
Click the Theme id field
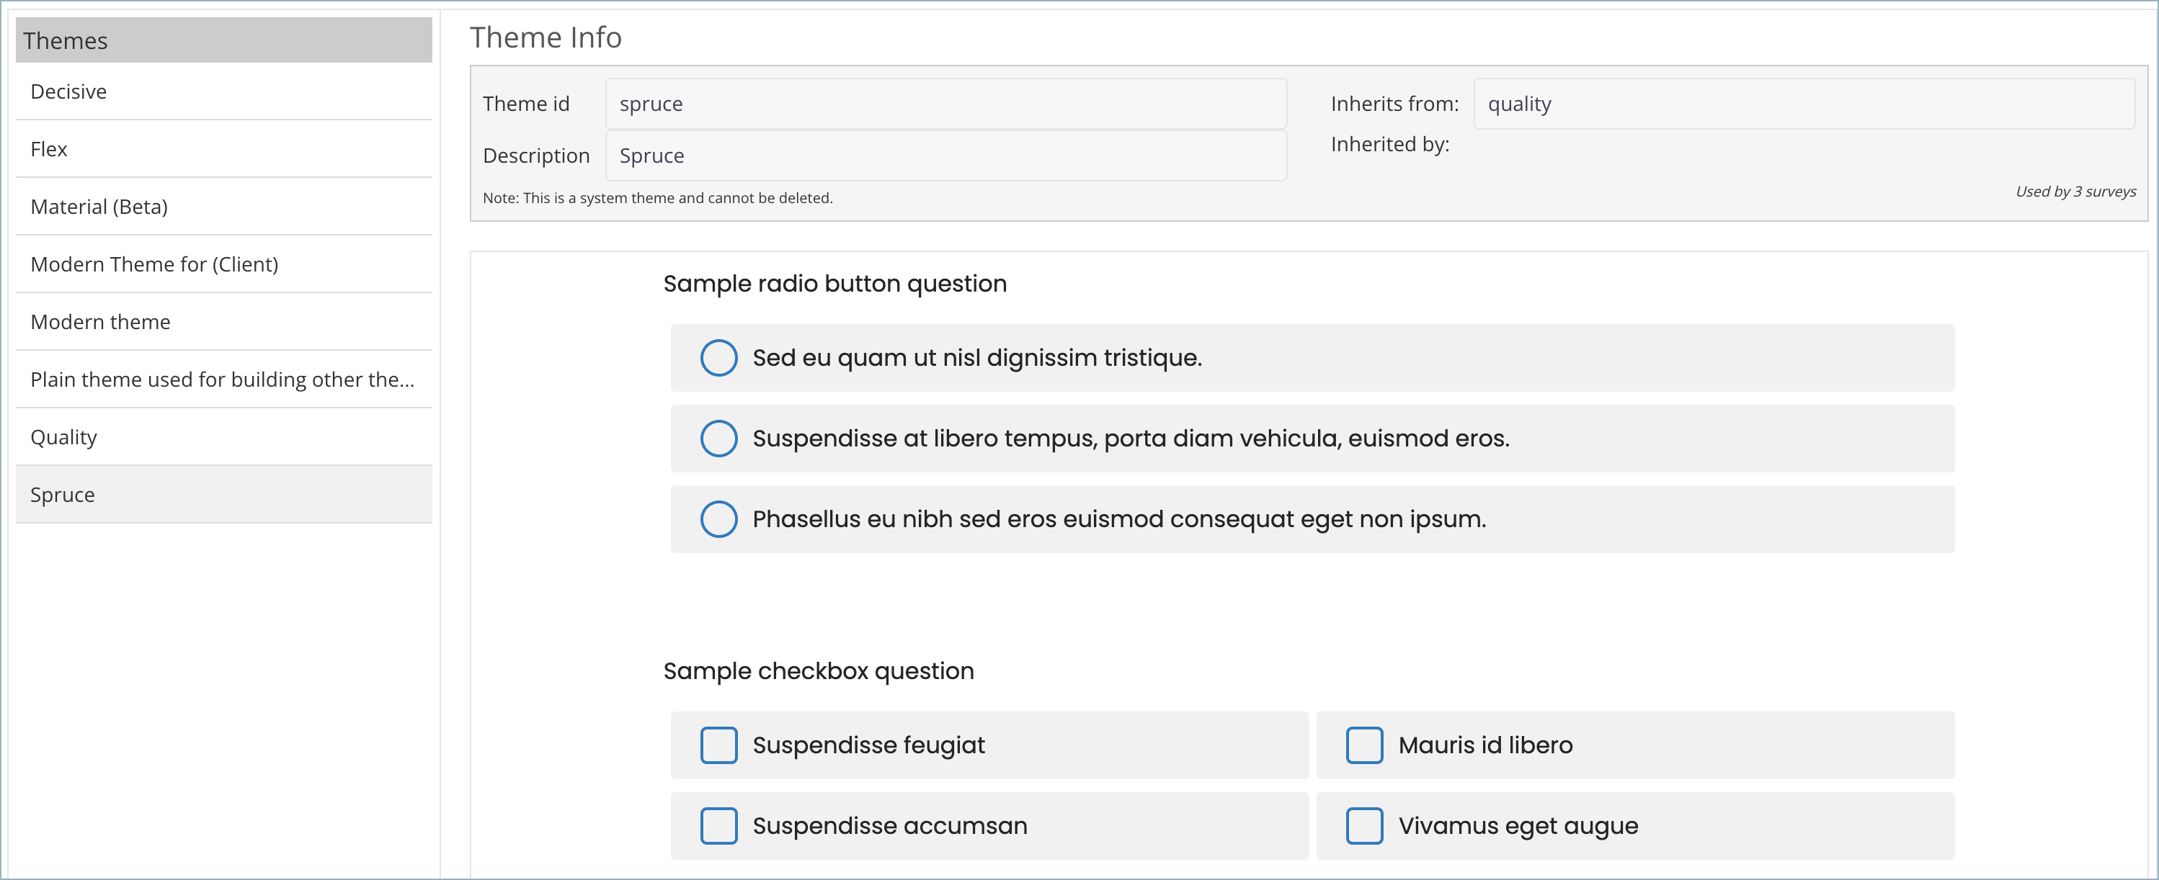coord(945,104)
